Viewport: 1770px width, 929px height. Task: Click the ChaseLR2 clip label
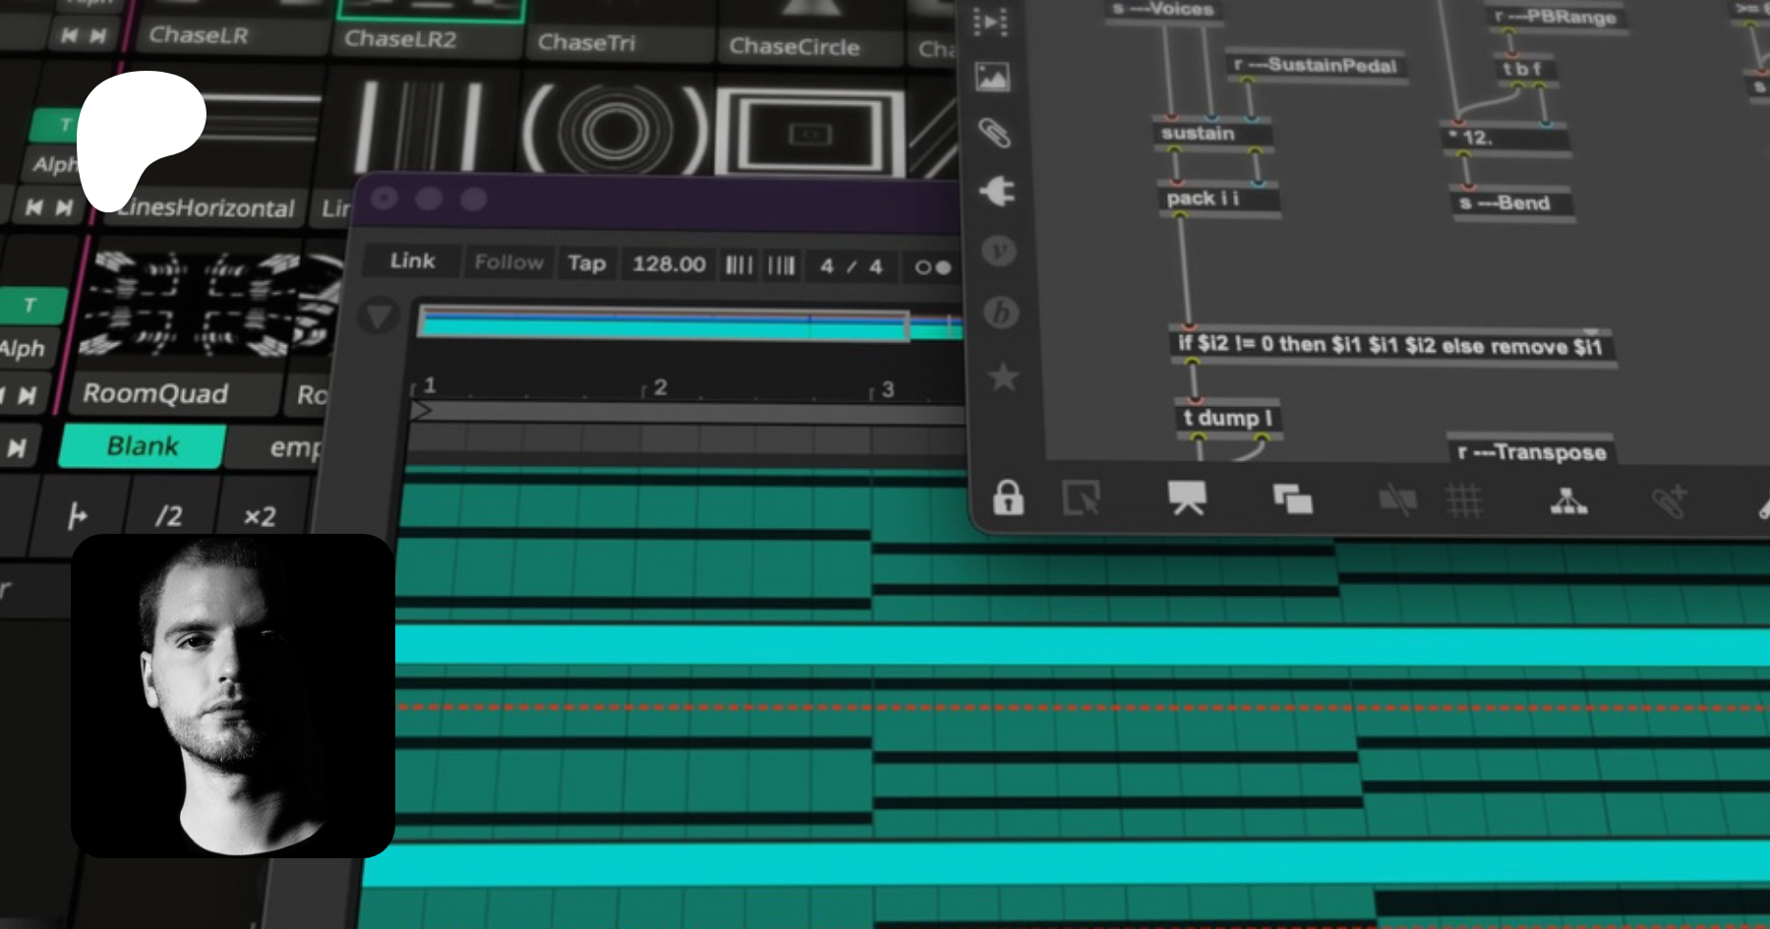click(400, 40)
